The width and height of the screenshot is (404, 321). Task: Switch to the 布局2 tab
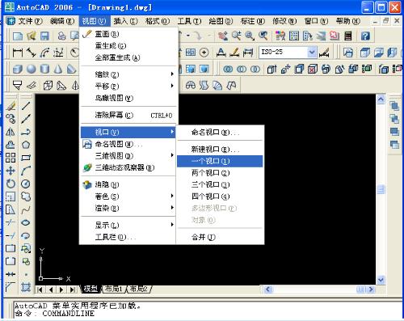point(138,289)
